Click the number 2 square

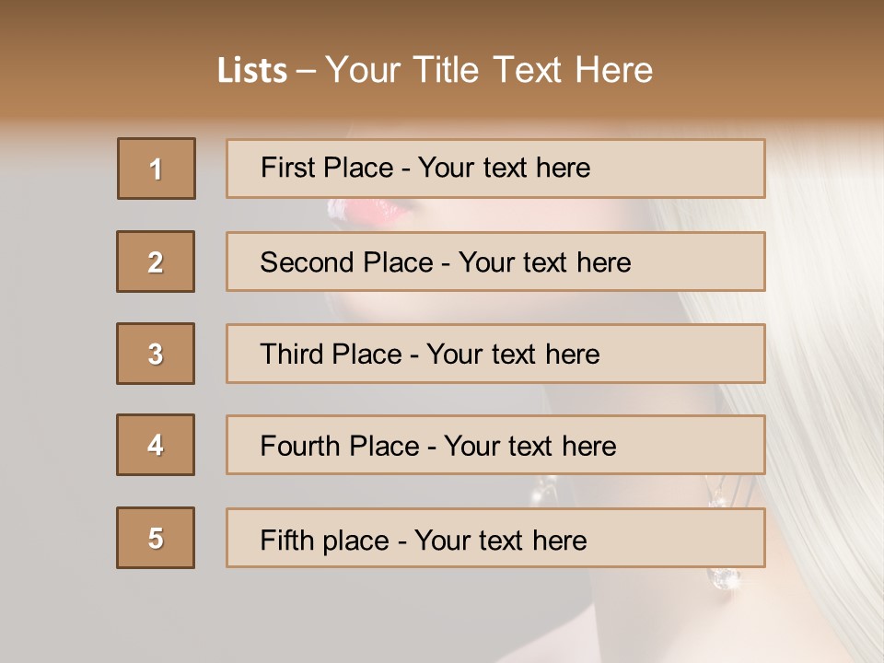[x=156, y=262]
